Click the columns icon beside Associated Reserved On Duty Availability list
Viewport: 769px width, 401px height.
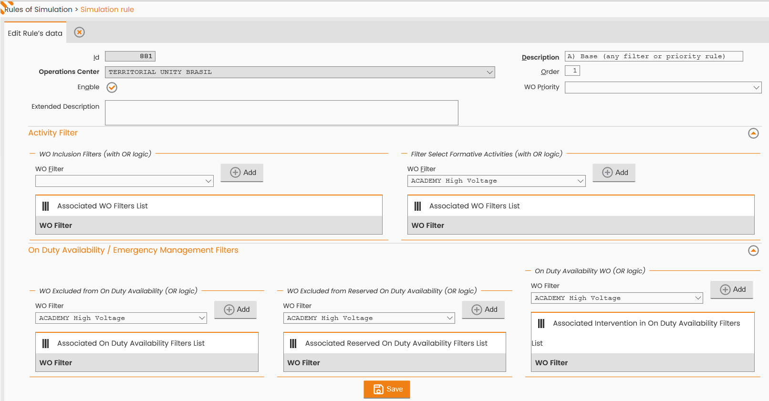tap(293, 343)
